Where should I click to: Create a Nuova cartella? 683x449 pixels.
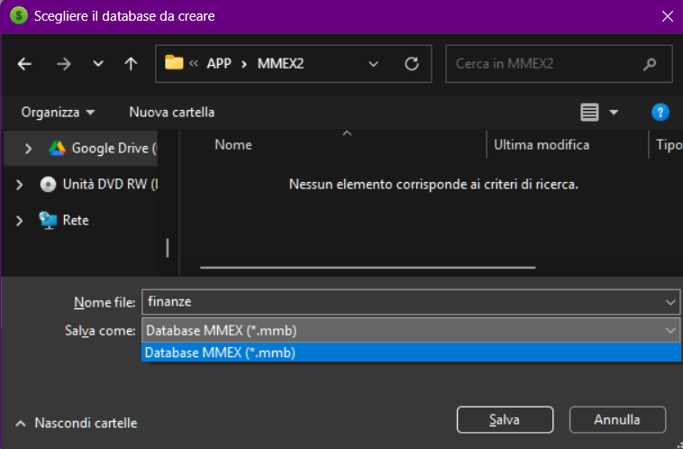[x=171, y=113]
